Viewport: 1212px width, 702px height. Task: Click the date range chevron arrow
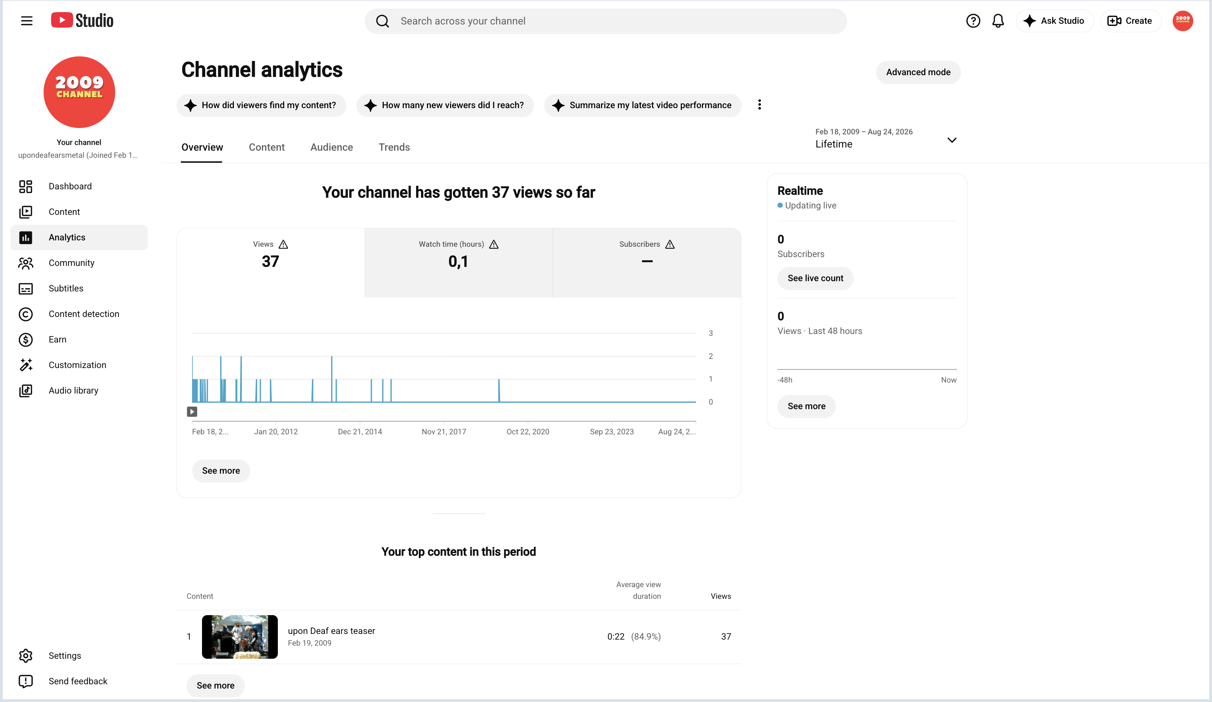pos(951,140)
